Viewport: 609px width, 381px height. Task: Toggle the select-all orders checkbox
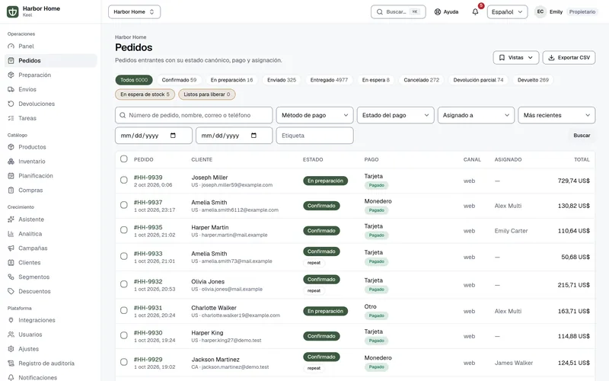pos(124,159)
